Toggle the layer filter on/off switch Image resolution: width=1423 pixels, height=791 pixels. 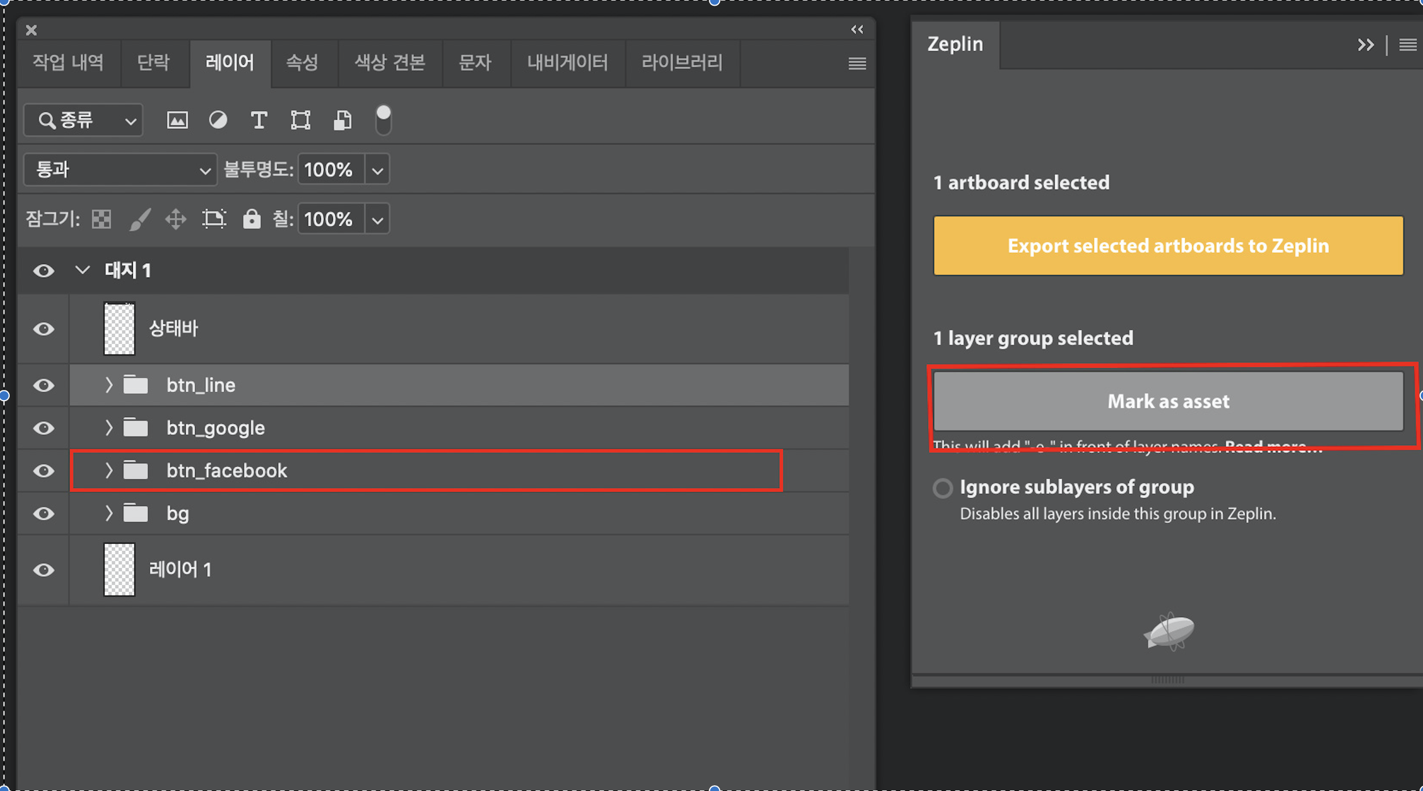383,120
